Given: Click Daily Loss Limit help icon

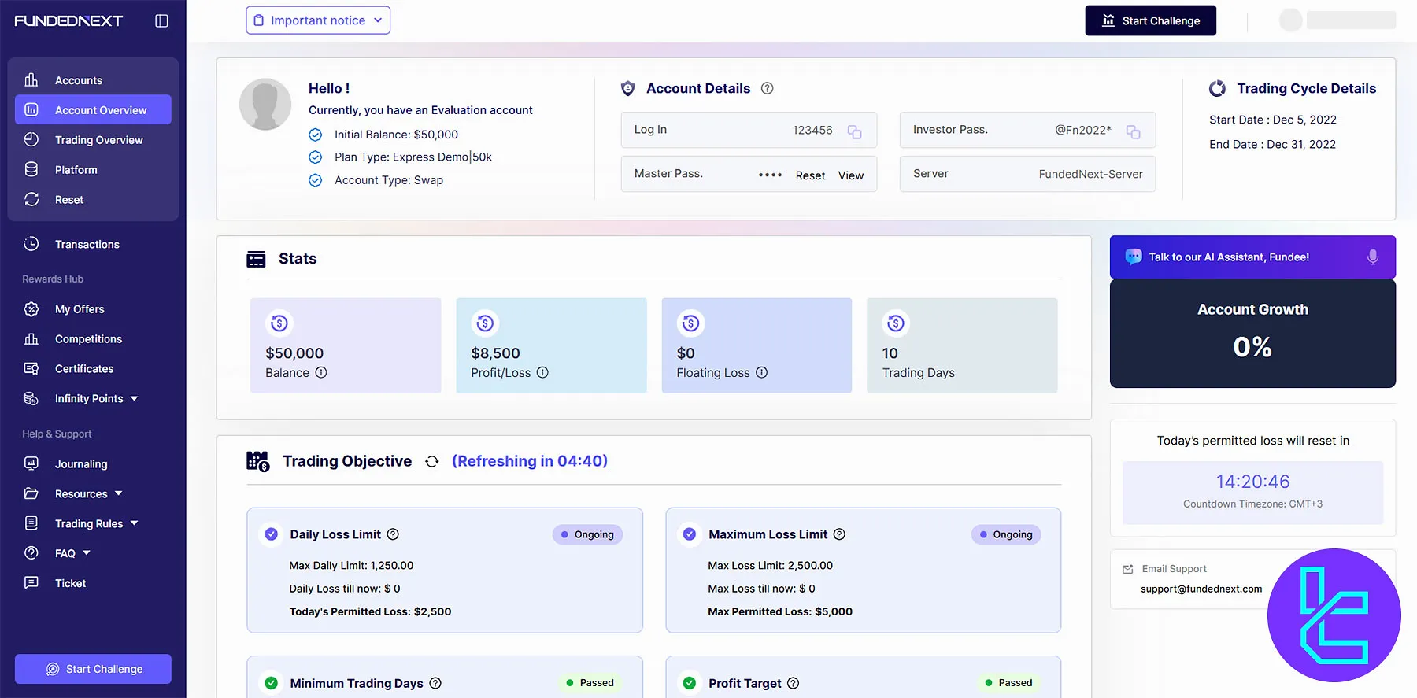Looking at the screenshot, I should [393, 534].
